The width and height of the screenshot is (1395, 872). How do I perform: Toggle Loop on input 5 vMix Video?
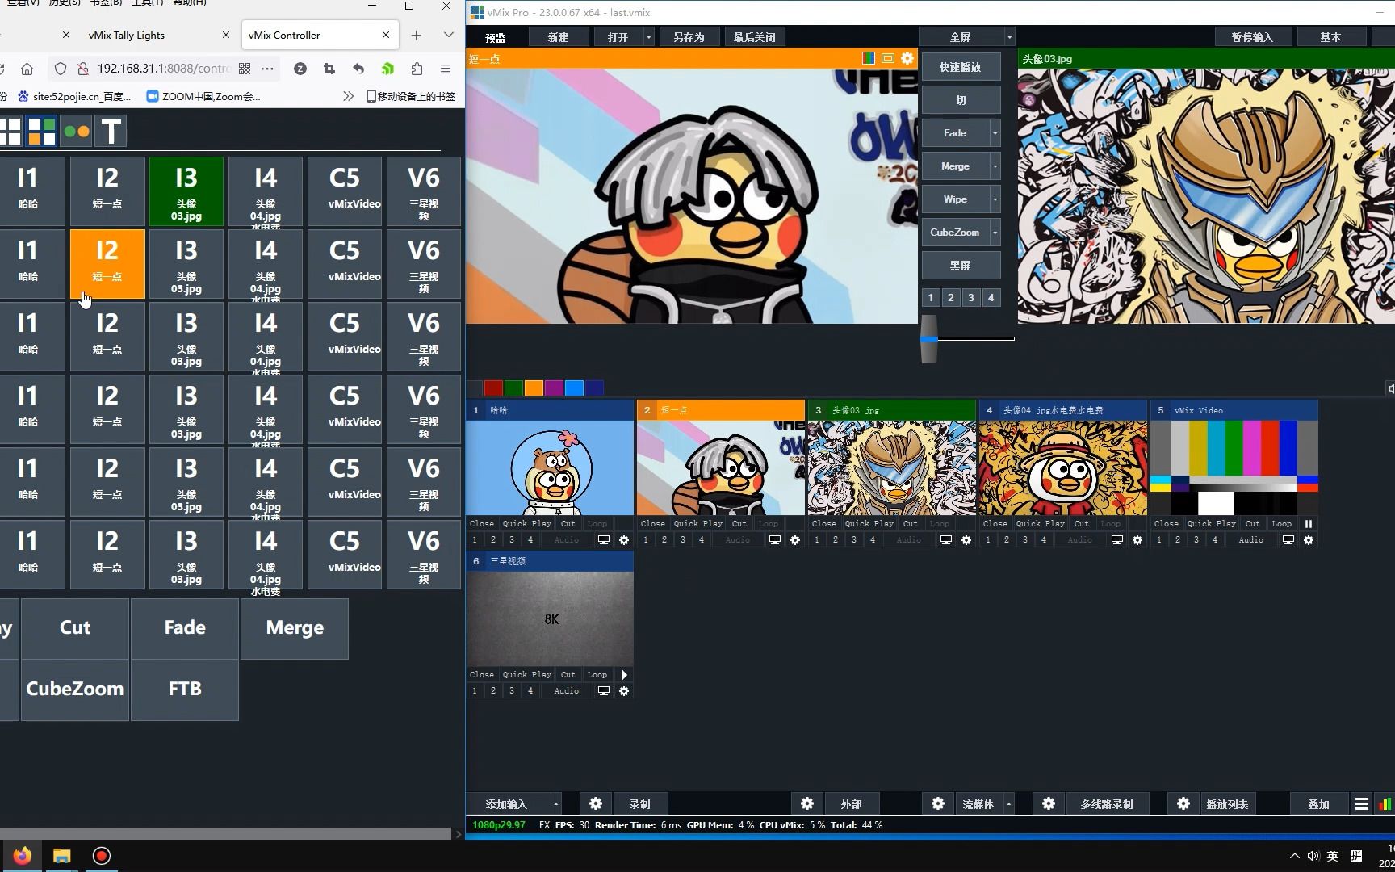tap(1282, 524)
